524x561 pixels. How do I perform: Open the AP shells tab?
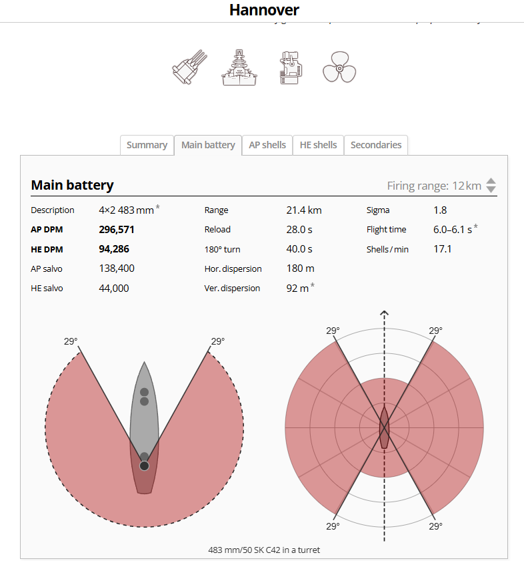pyautogui.click(x=267, y=145)
